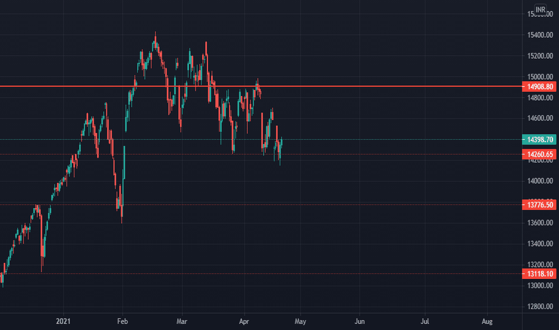Click the 2021 label on time axis
Screen dimensions: 559x330
point(63,322)
